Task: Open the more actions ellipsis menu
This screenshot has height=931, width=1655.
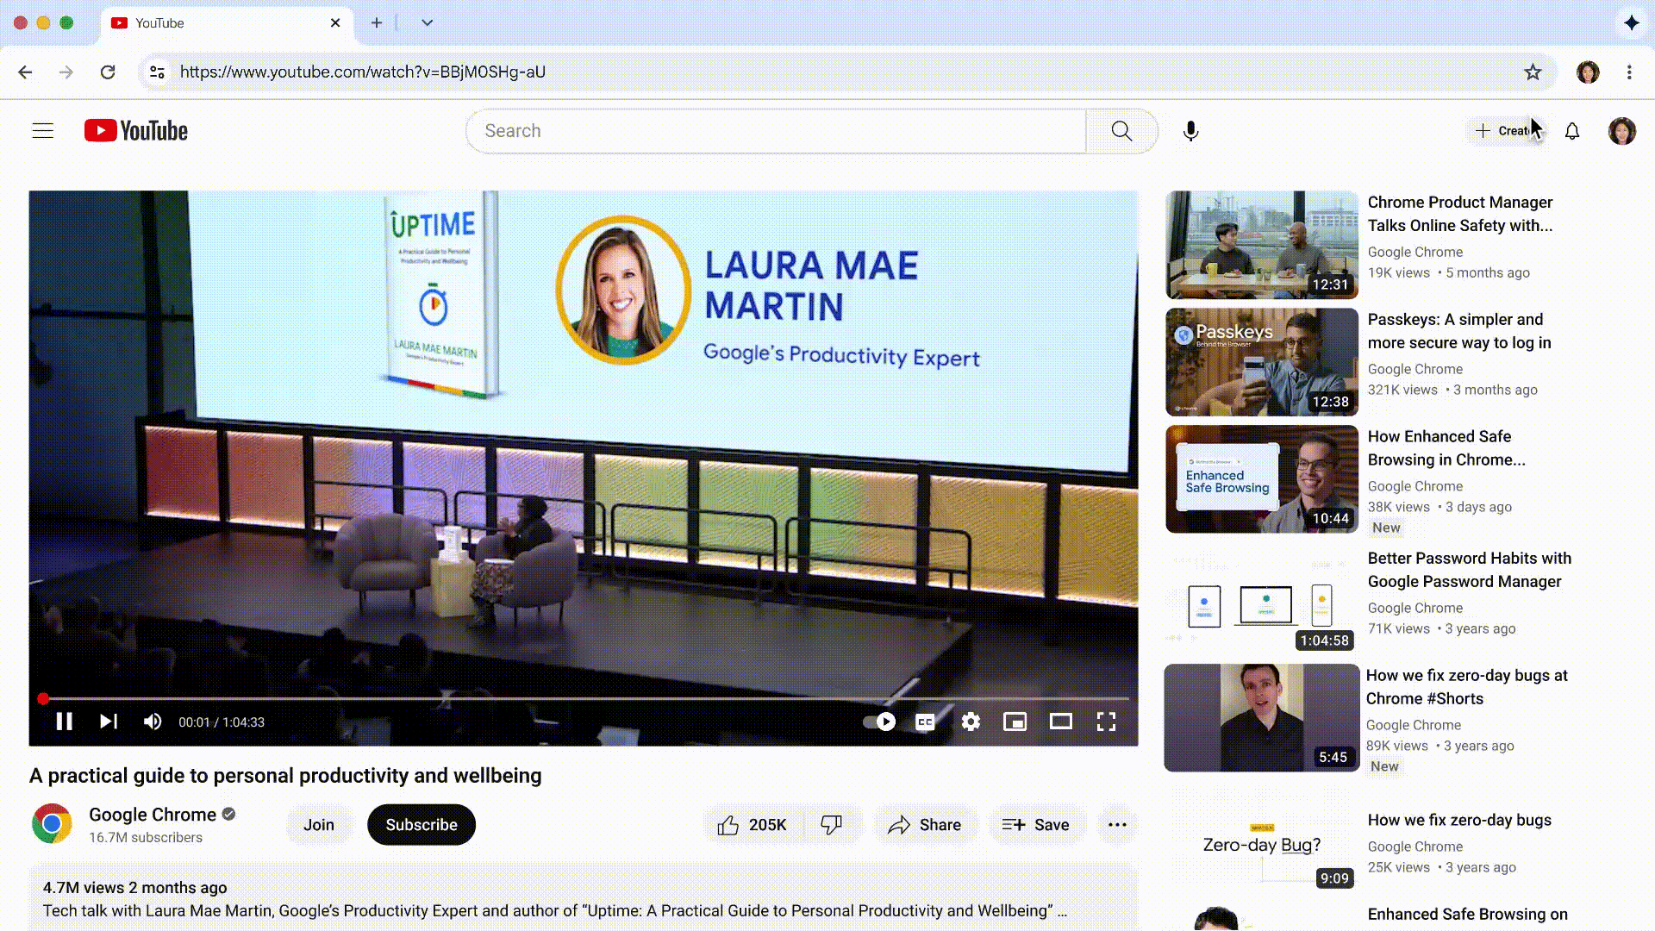Action: point(1117,825)
